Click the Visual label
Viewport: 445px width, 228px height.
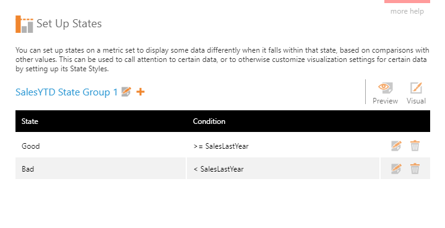416,101
